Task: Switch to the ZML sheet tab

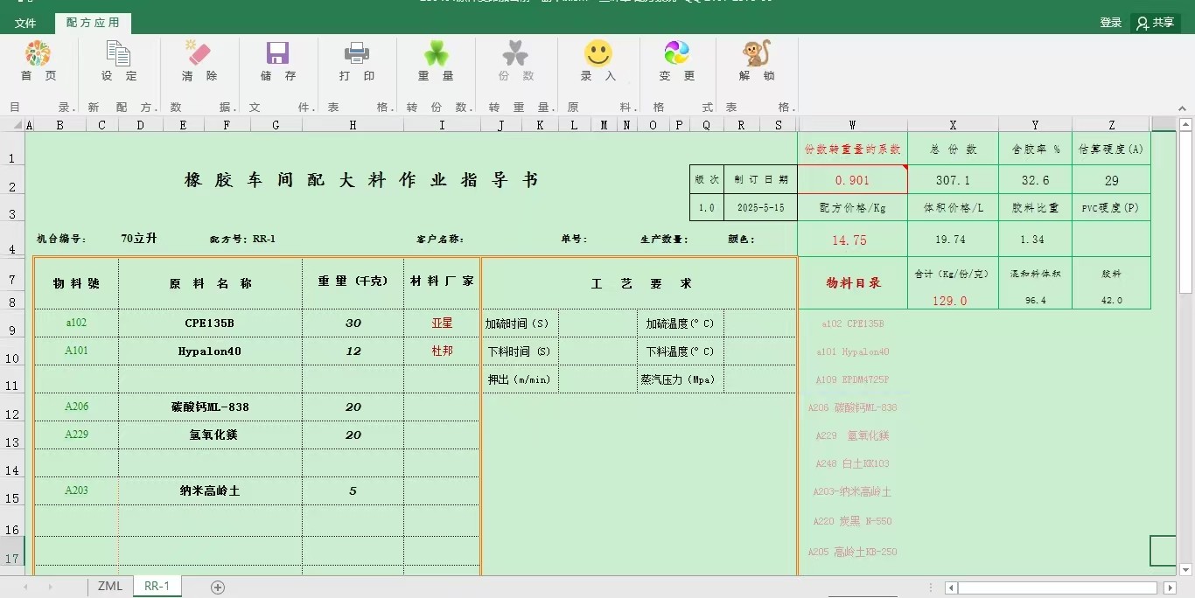Action: (108, 587)
